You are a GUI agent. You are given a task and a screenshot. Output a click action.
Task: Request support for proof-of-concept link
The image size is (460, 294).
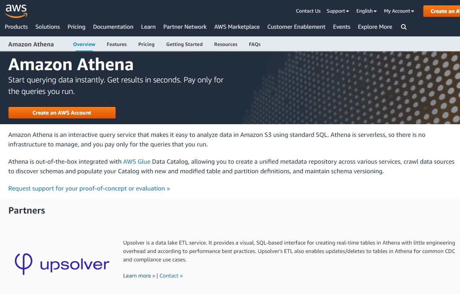(x=89, y=189)
